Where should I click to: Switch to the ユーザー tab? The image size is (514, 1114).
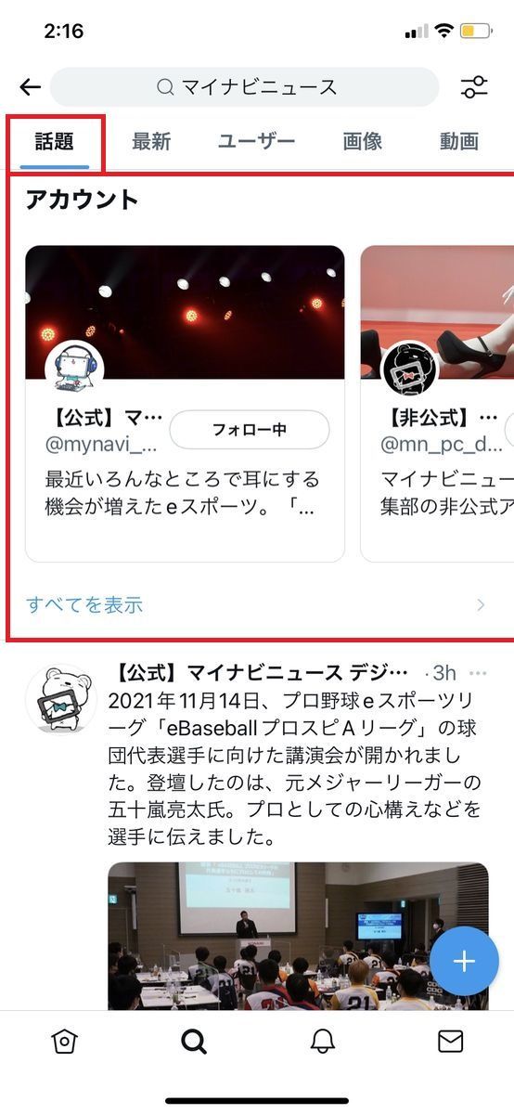pyautogui.click(x=257, y=141)
